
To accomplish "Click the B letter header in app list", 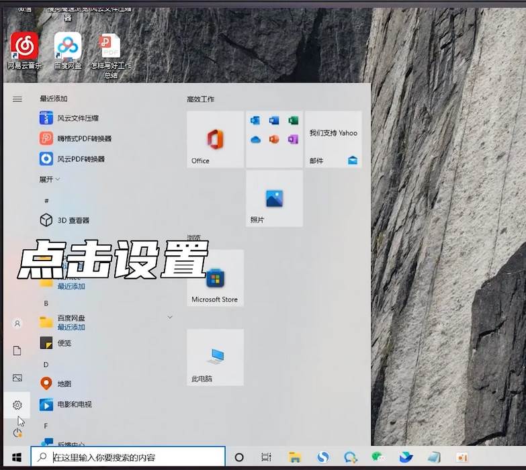I will (46, 303).
